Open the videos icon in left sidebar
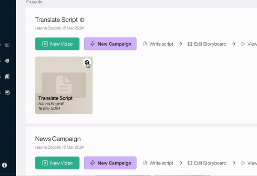 7,44
